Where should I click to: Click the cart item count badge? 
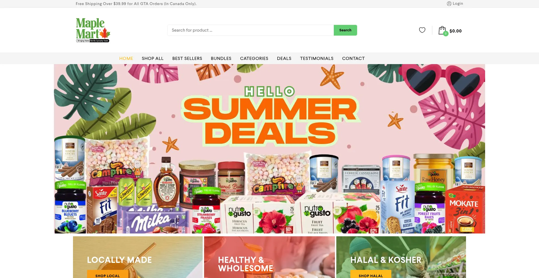pos(446,34)
